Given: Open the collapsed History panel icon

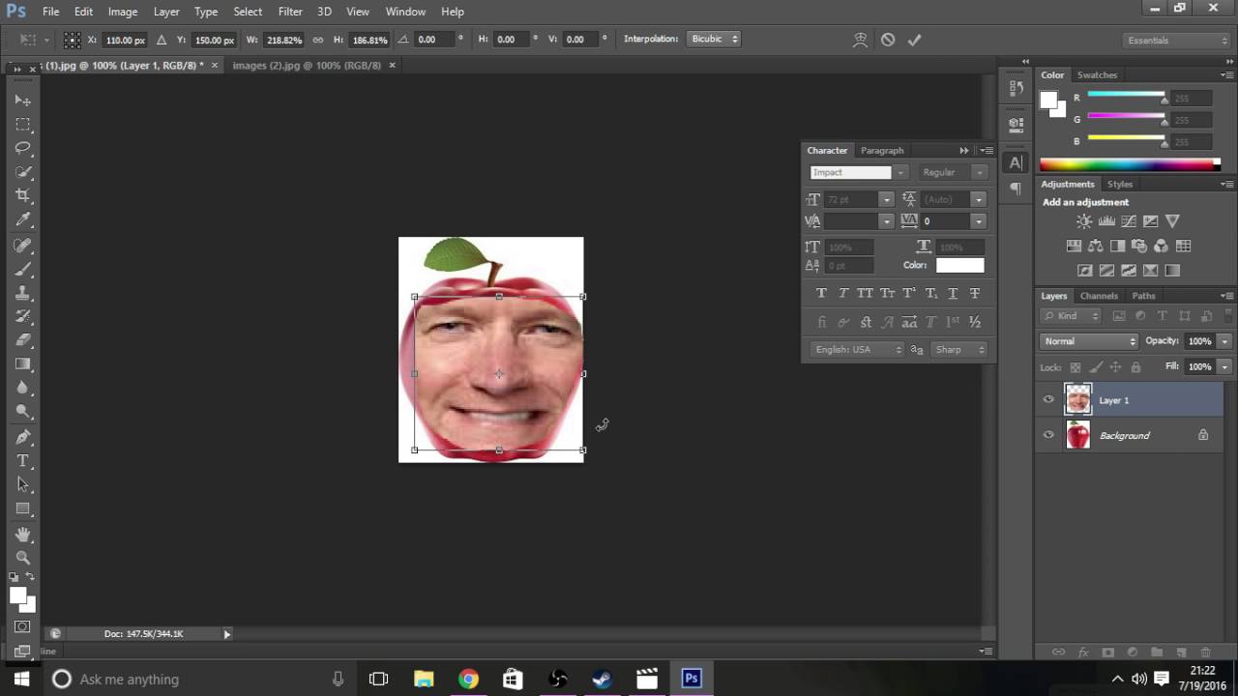Looking at the screenshot, I should point(1016,88).
